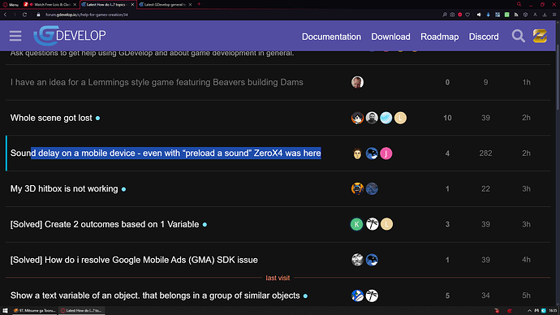Viewport: 560px width, 315px height.
Task: Click the K avatar on Create 2 outcomes
Action: [x=356, y=224]
